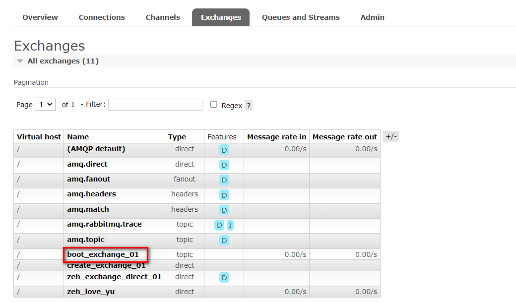Click the Regex help question mark
The width and height of the screenshot is (516, 303).
[249, 106]
